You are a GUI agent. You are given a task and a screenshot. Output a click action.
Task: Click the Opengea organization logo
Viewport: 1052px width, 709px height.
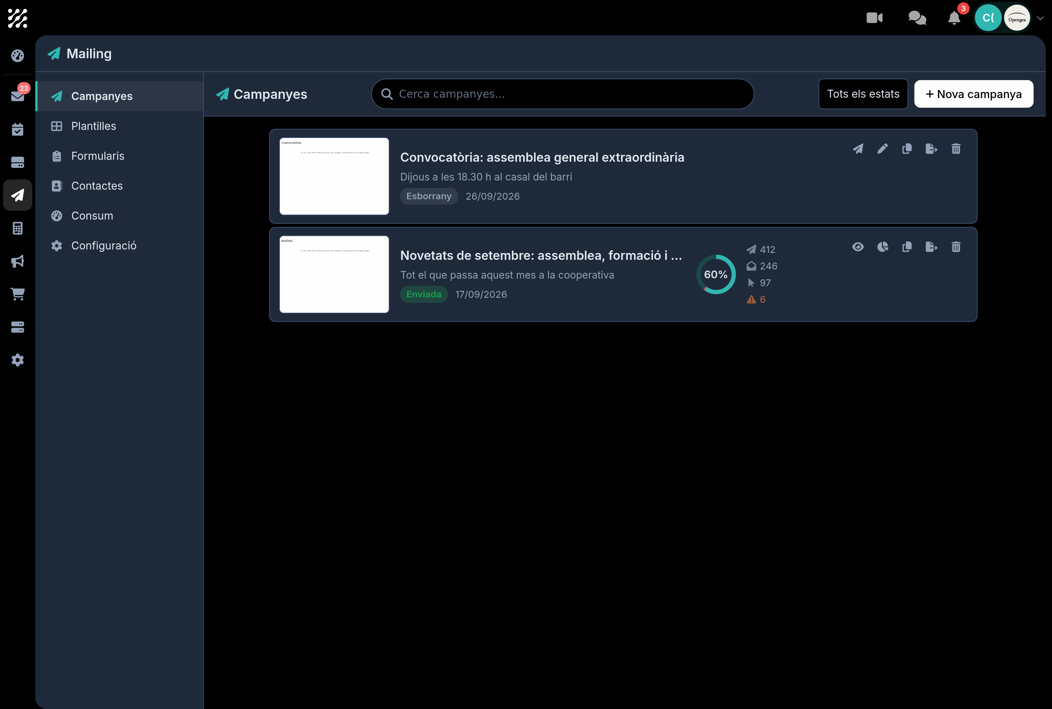pyautogui.click(x=1017, y=18)
